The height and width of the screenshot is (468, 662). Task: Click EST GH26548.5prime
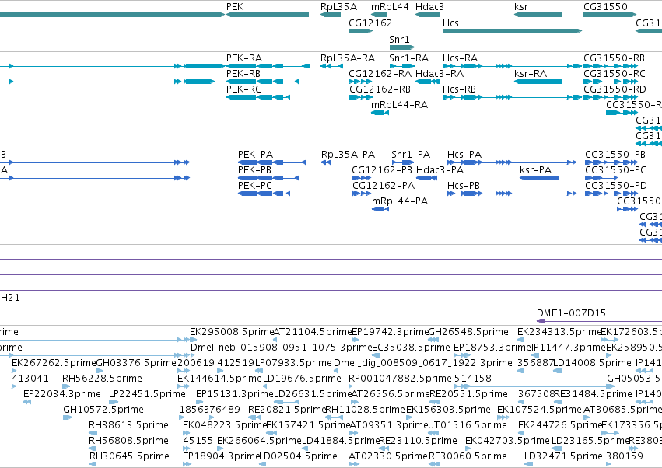[x=433, y=340]
